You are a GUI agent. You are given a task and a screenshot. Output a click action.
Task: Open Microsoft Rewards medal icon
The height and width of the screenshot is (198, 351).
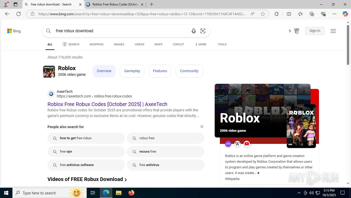click(x=297, y=31)
